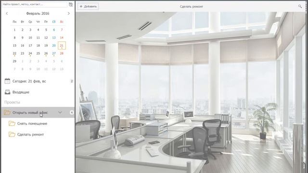Click the Пн weekday header

point(14,22)
